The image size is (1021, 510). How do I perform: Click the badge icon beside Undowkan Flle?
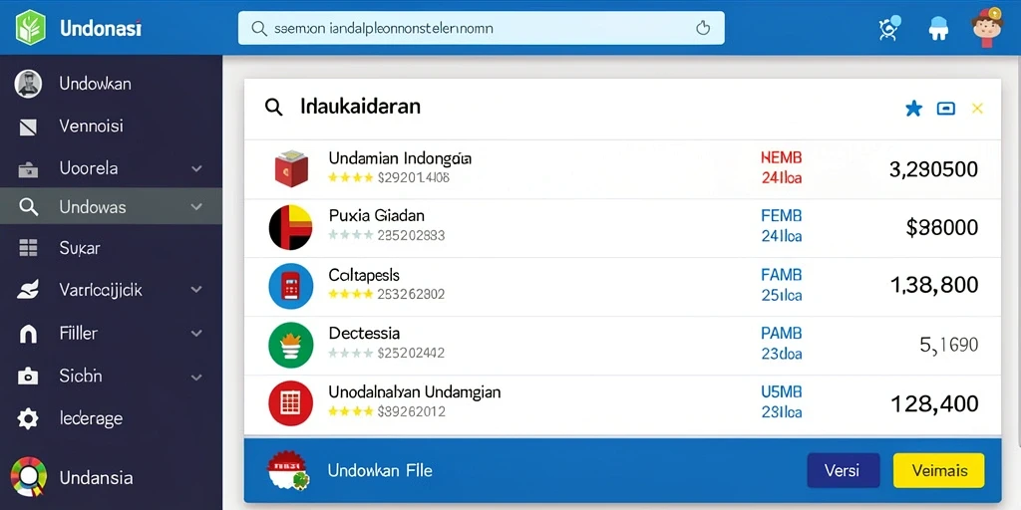coord(288,470)
